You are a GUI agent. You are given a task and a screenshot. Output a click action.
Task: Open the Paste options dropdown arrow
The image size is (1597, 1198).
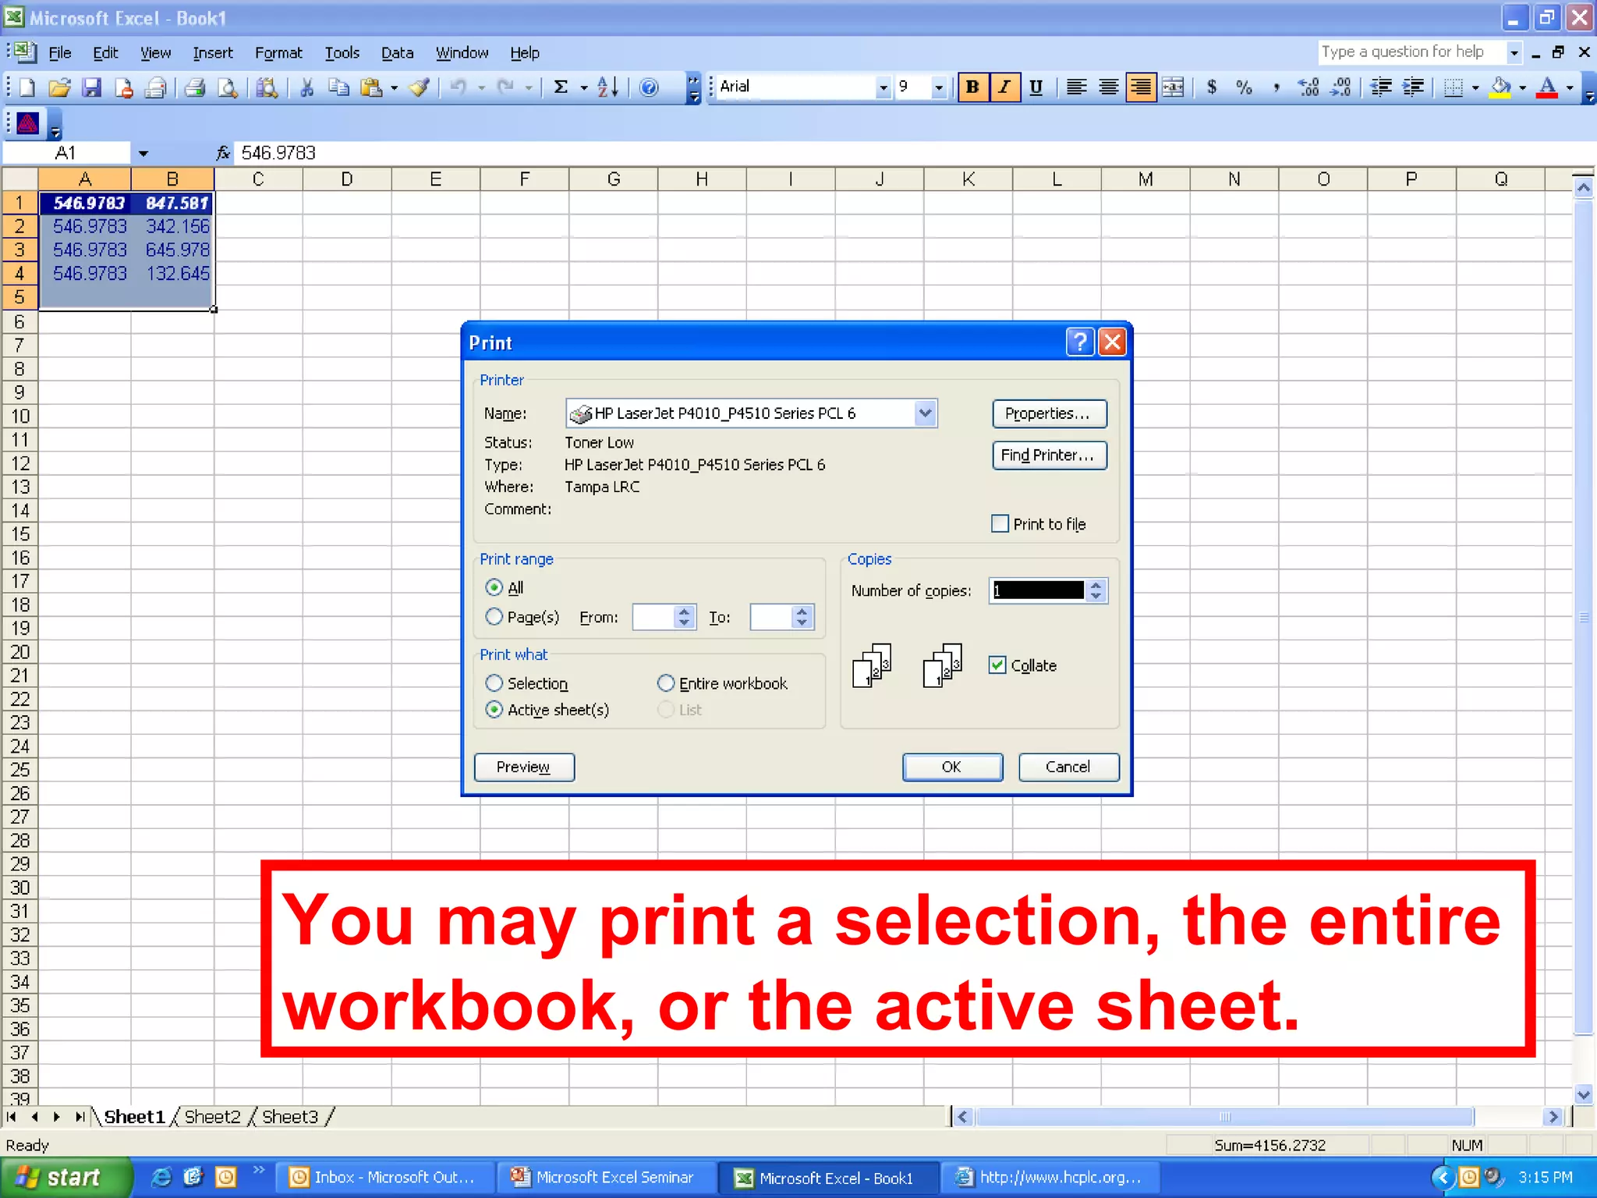[394, 87]
